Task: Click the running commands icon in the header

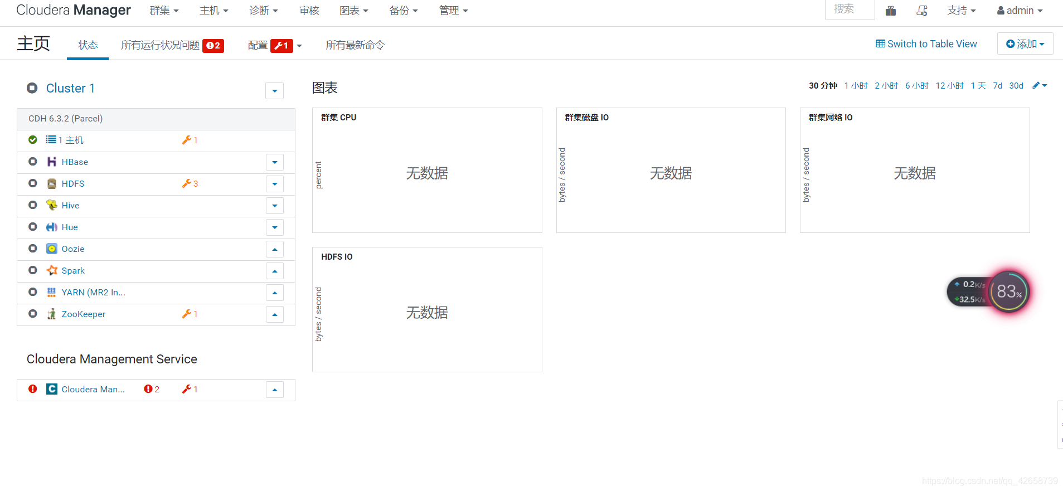Action: (922, 11)
